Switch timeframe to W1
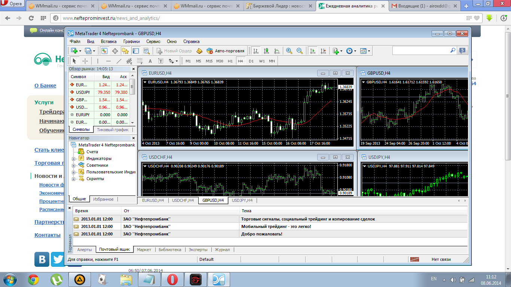The width and height of the screenshot is (511, 287). 261,61
